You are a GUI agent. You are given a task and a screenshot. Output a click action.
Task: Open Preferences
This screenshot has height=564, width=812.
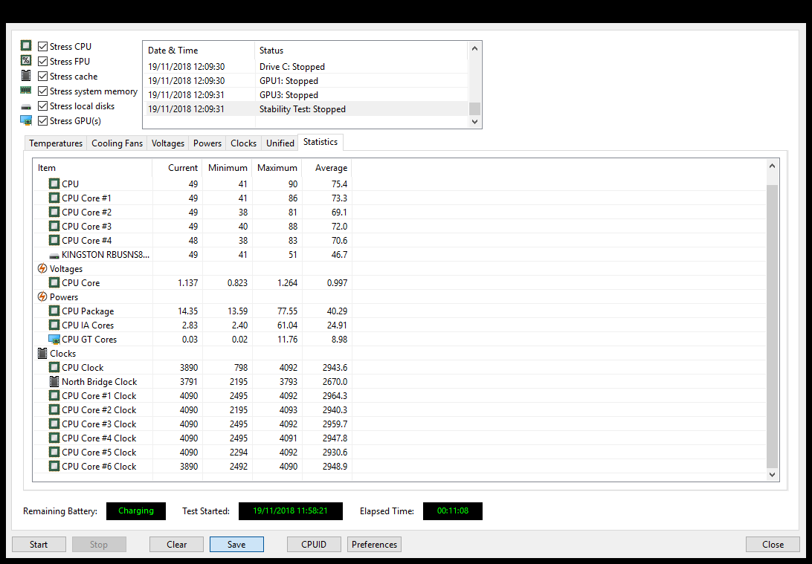point(375,545)
